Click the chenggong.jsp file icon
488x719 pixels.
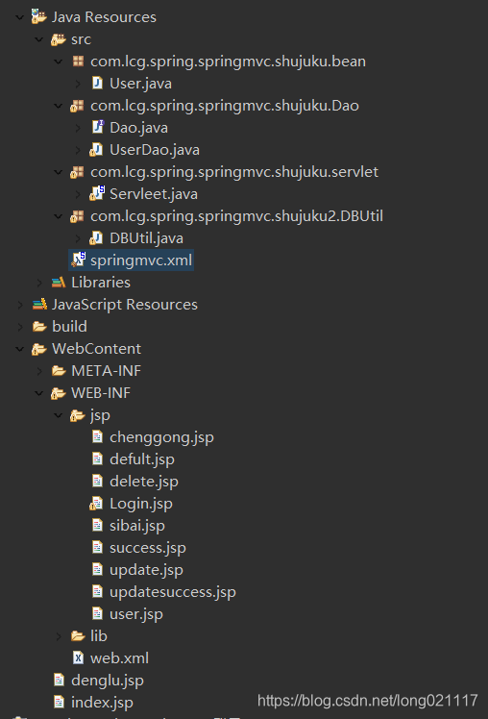(97, 436)
